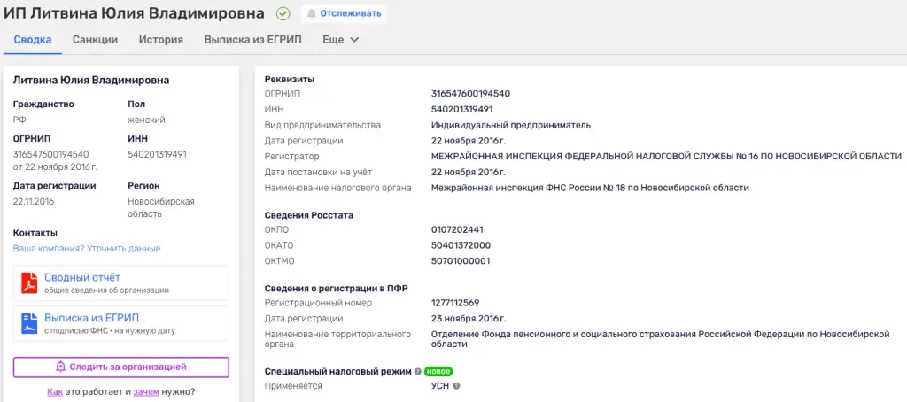Click ОГРНИП value 316547600194540 in Реквизиты
Image resolution: width=907 pixels, height=402 pixels.
tap(471, 94)
